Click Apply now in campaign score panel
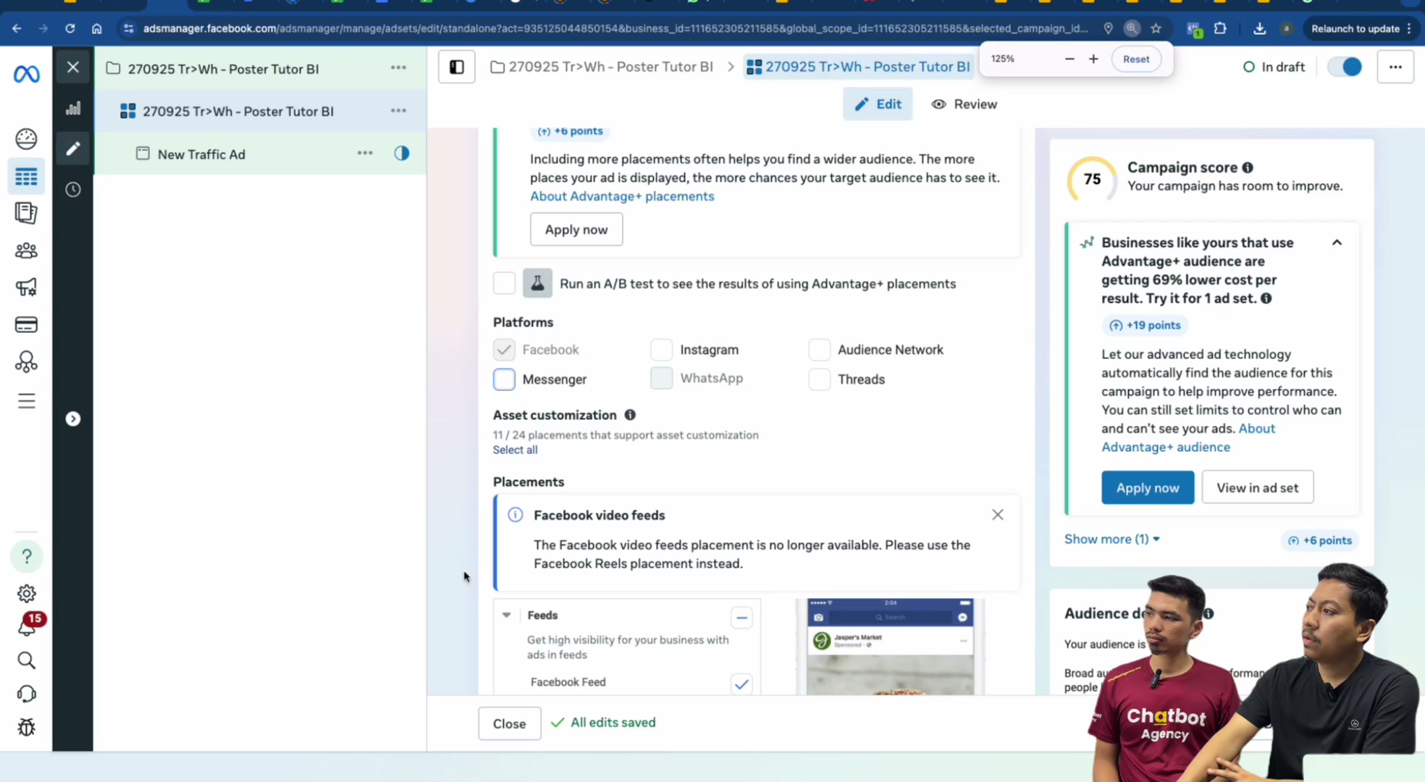This screenshot has width=1425, height=782. (1147, 487)
